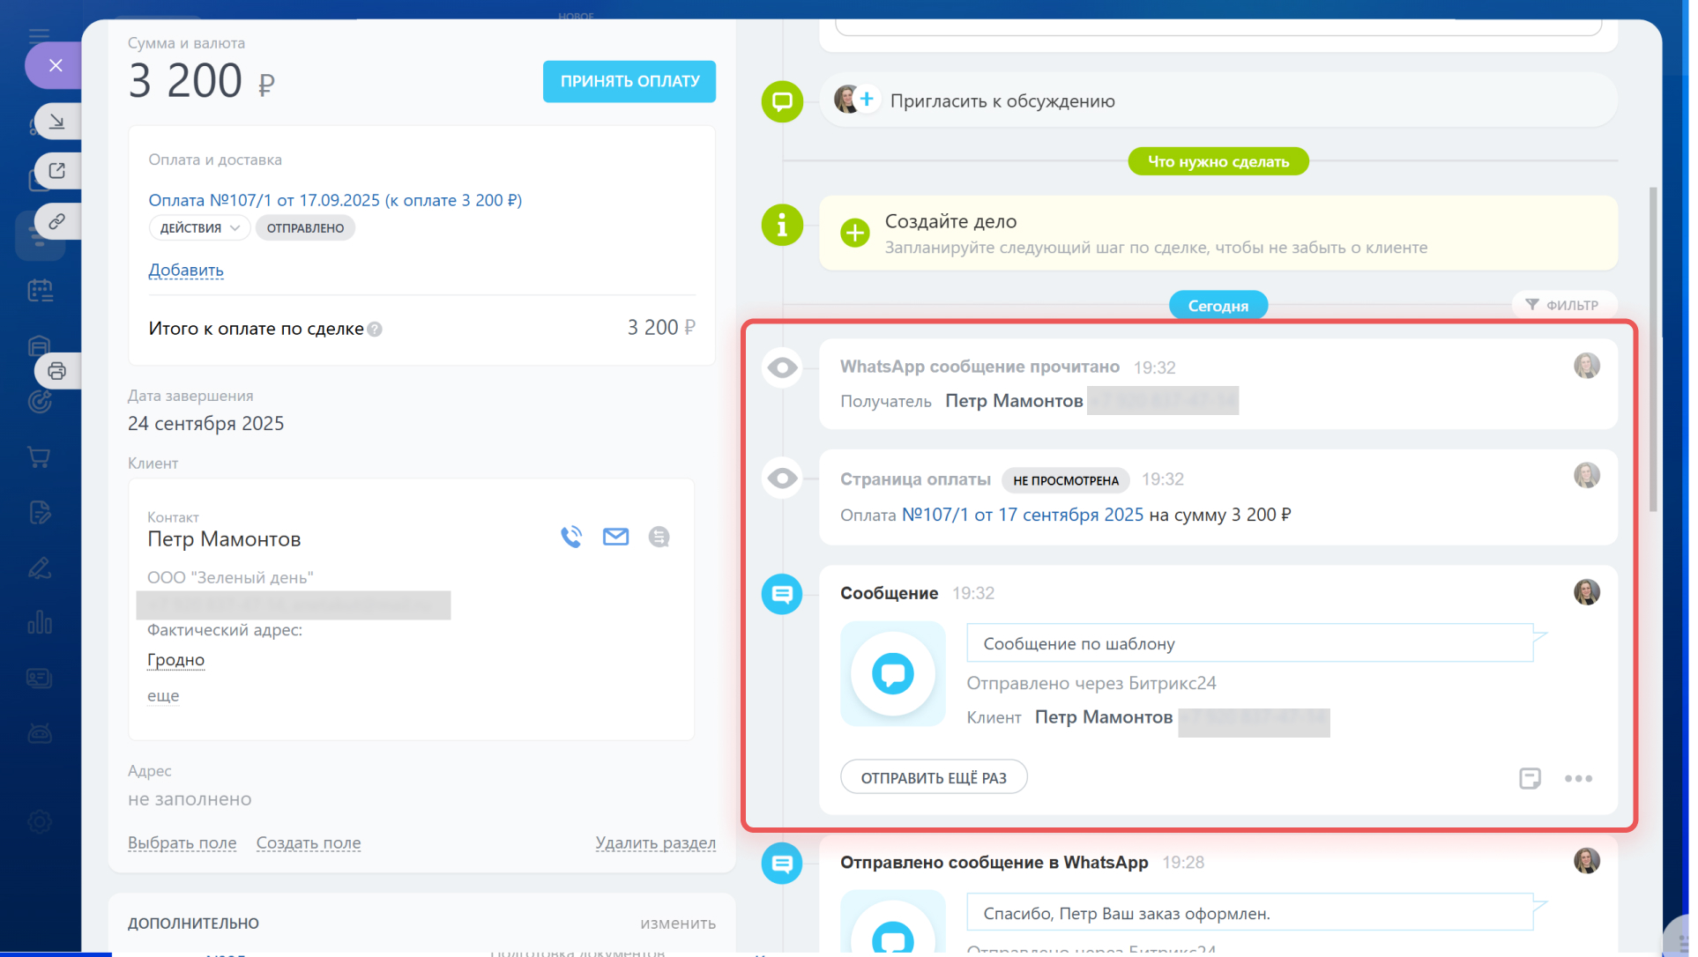Open calendar icon in left sidebar
1698x957 pixels.
tap(40, 290)
